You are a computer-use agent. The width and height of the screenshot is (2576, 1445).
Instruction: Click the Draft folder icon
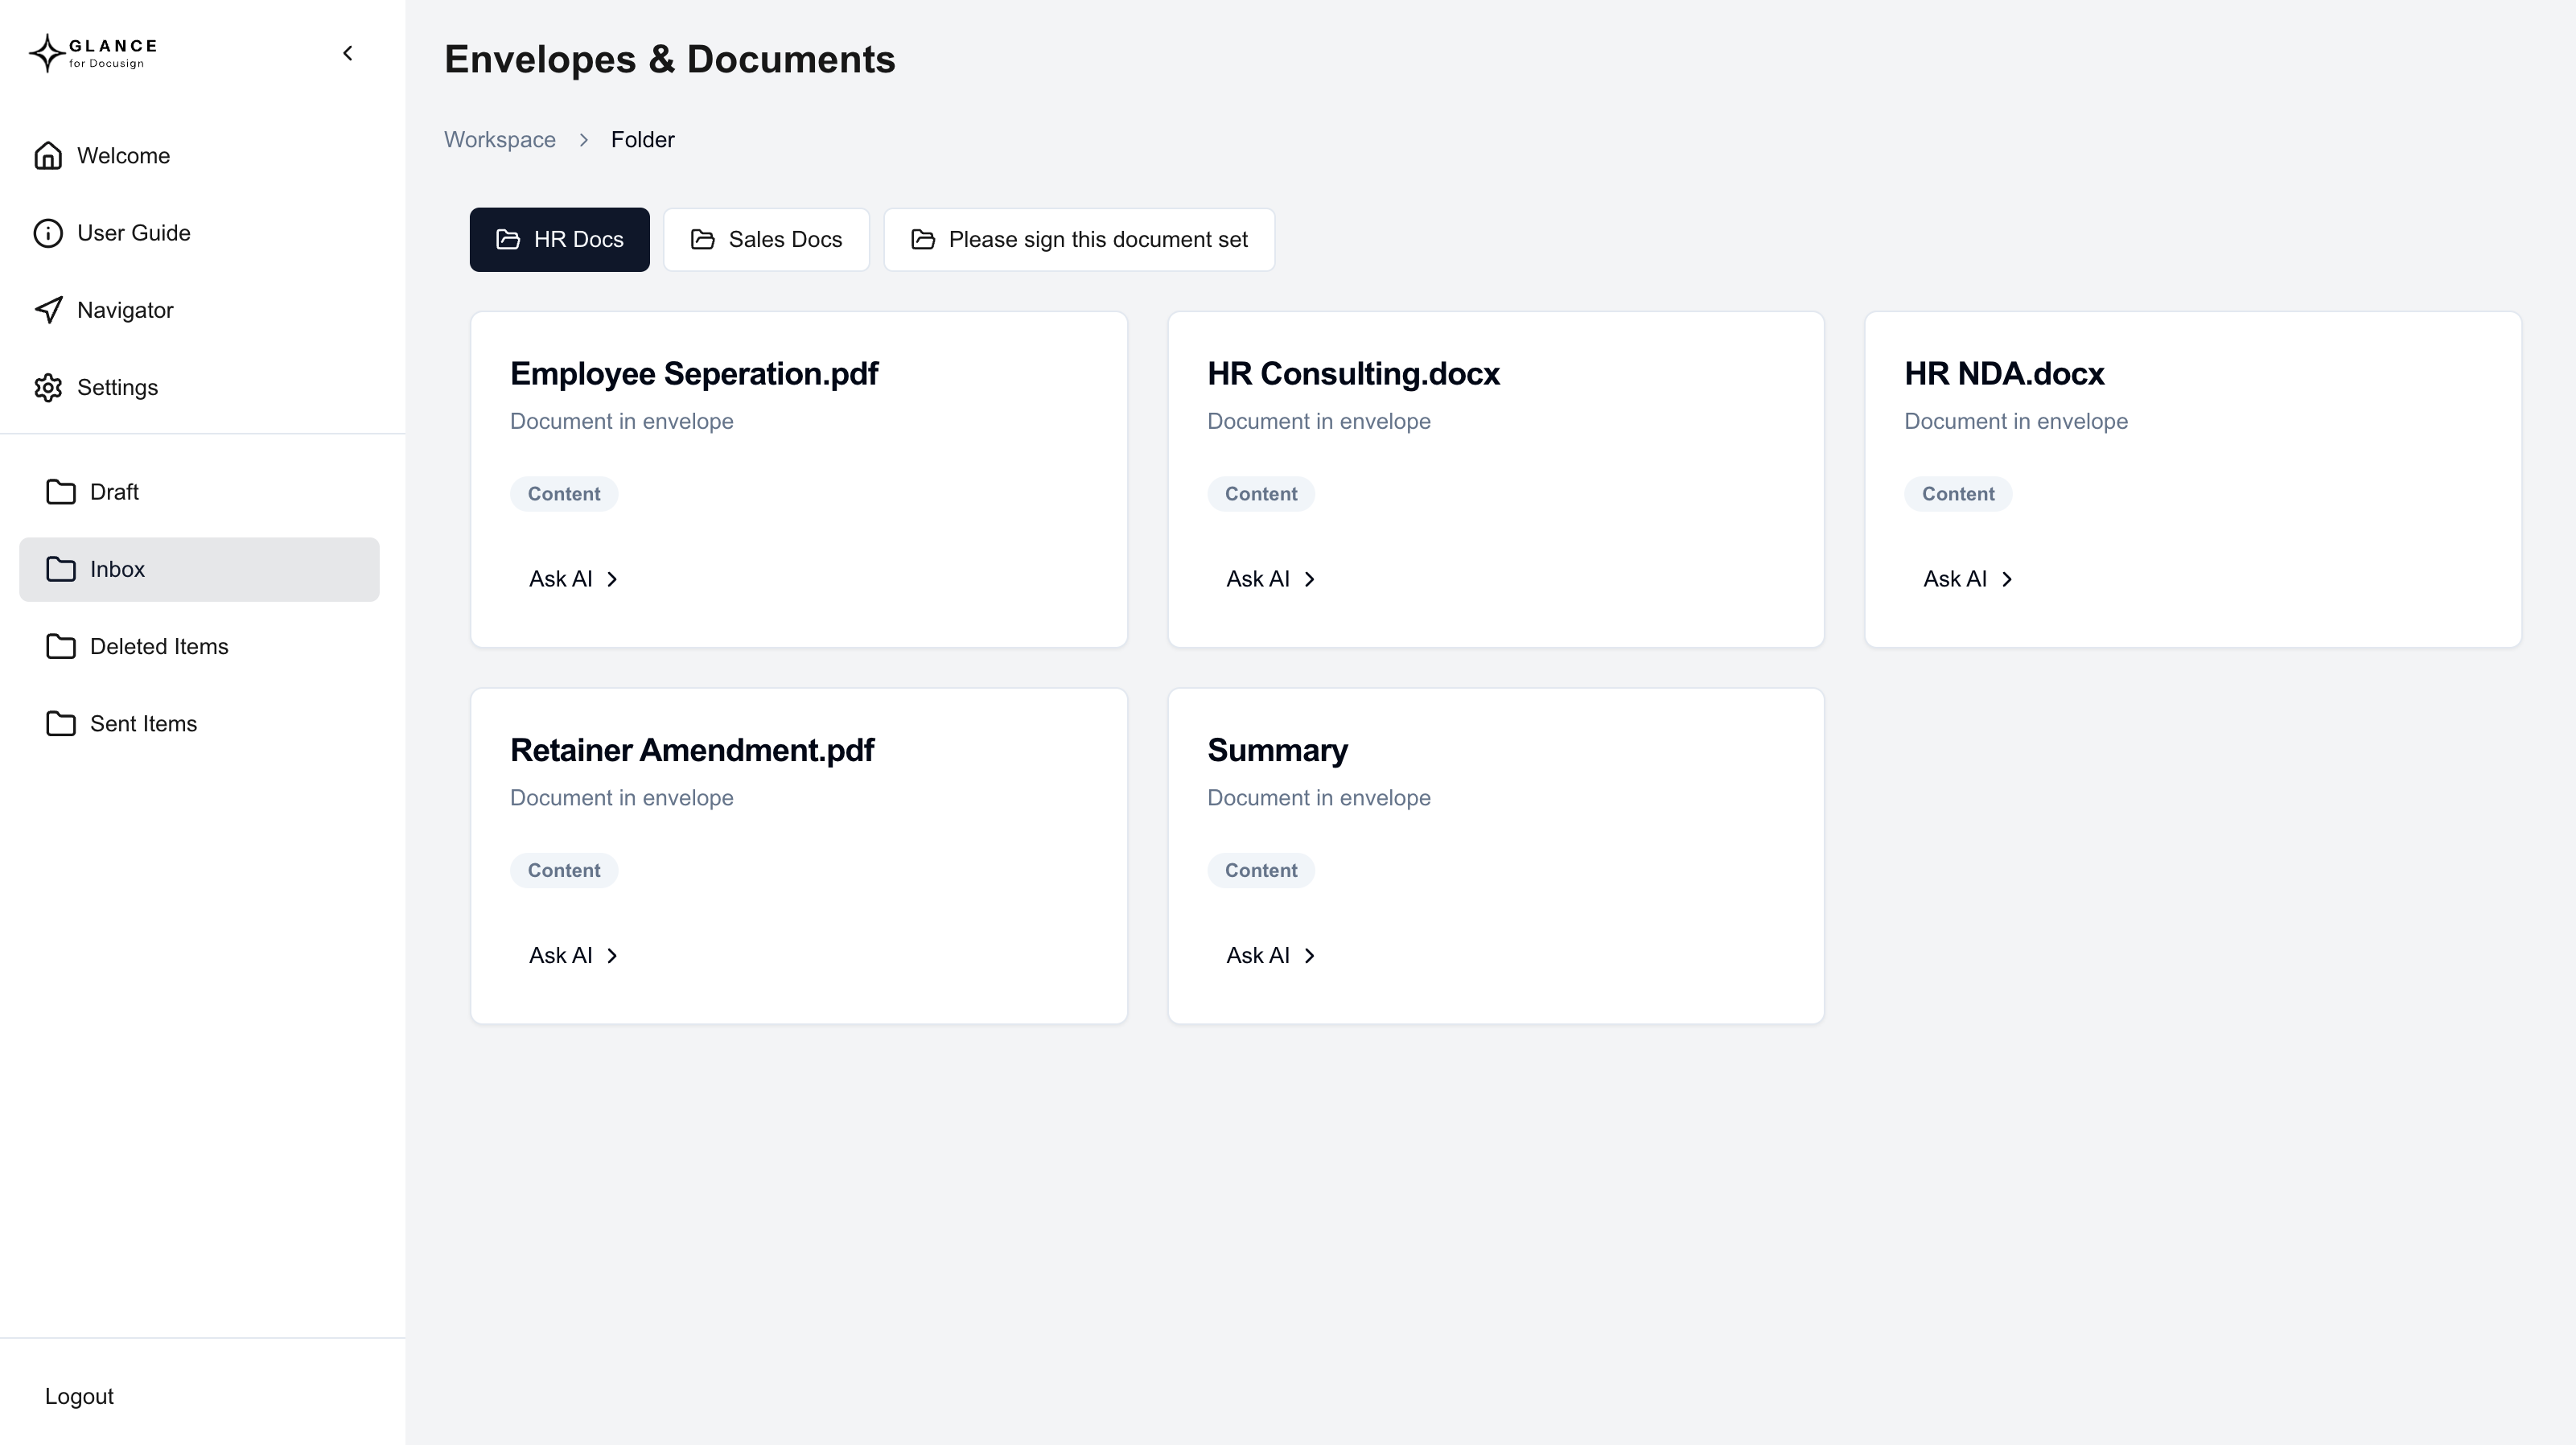coord(61,492)
